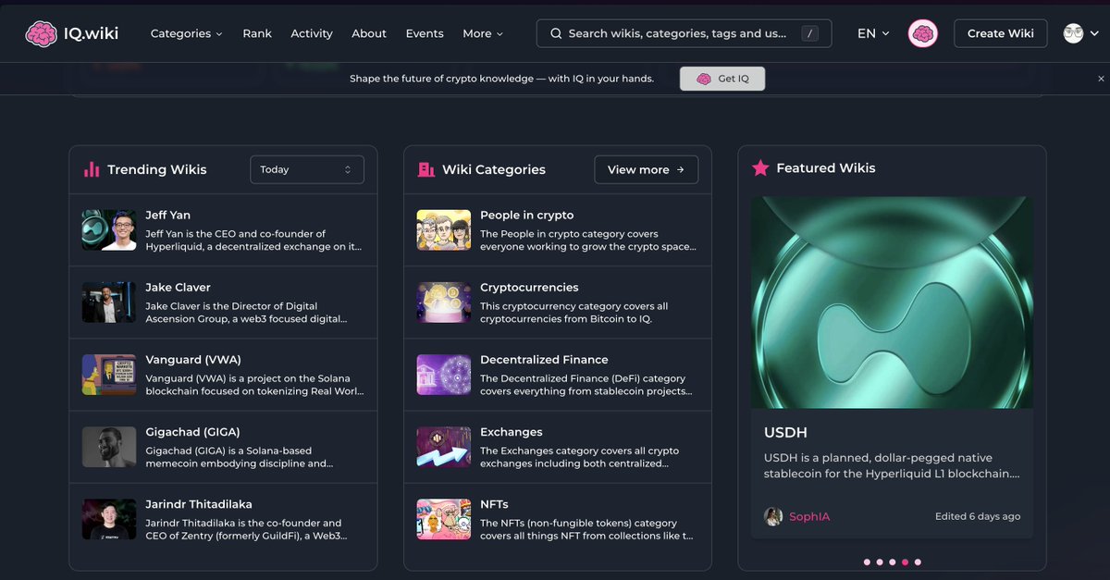Click the 'Edited 6 days ago' text

(x=978, y=516)
